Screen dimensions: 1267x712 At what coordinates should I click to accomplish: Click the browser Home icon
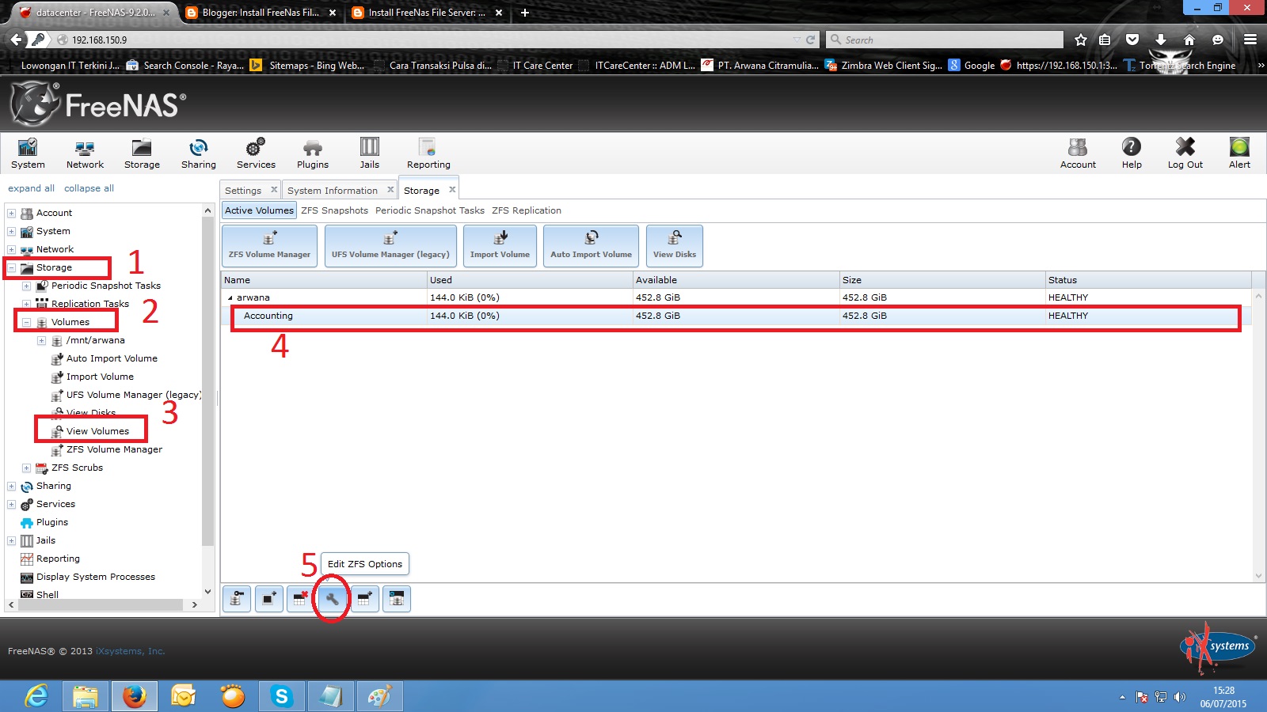pyautogui.click(x=1189, y=40)
